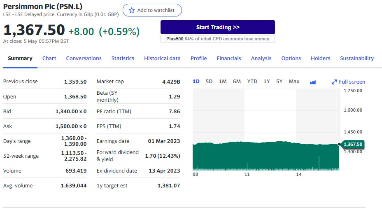Select the YTD chart range
382x208 pixels.
click(252, 82)
